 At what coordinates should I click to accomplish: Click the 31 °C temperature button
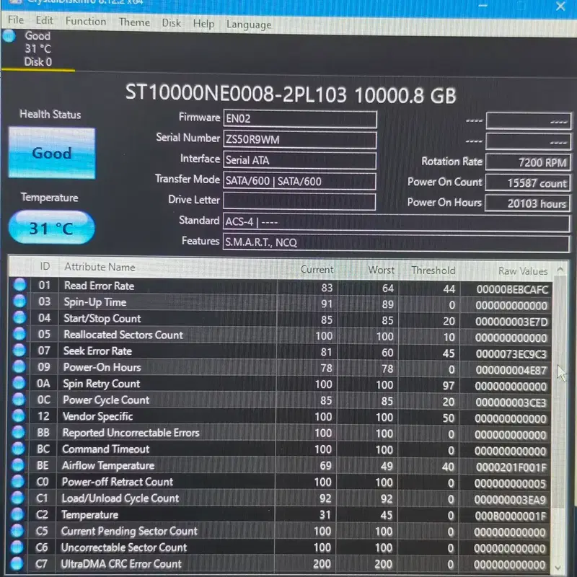pos(51,228)
